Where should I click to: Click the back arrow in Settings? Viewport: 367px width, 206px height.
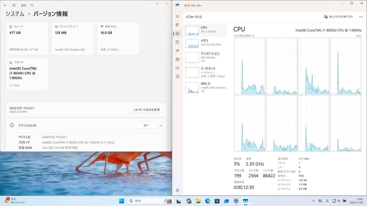click(5, 5)
